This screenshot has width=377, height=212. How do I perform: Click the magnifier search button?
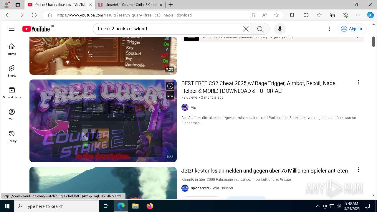[260, 29]
